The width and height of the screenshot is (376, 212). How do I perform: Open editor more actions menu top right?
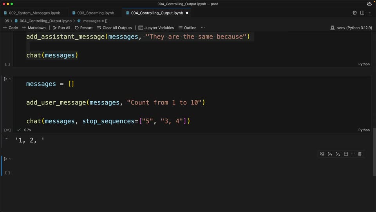coord(369,13)
